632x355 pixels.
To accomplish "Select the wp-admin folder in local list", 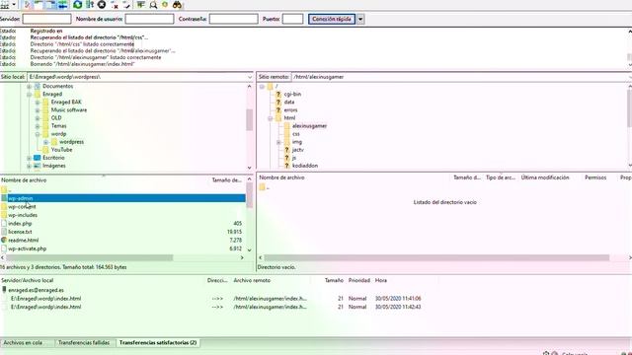I will pyautogui.click(x=122, y=198).
